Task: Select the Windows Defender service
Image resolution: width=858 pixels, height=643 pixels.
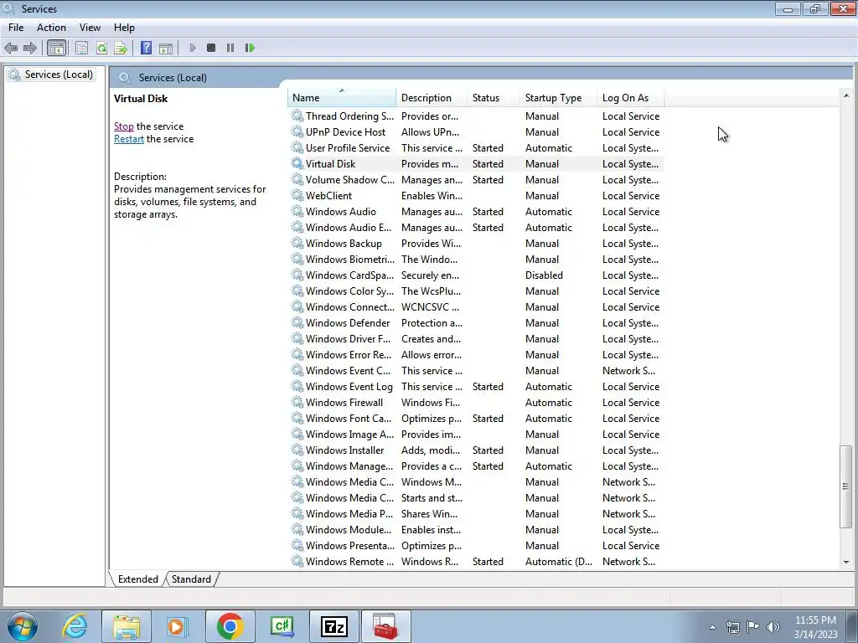Action: [x=476, y=322]
